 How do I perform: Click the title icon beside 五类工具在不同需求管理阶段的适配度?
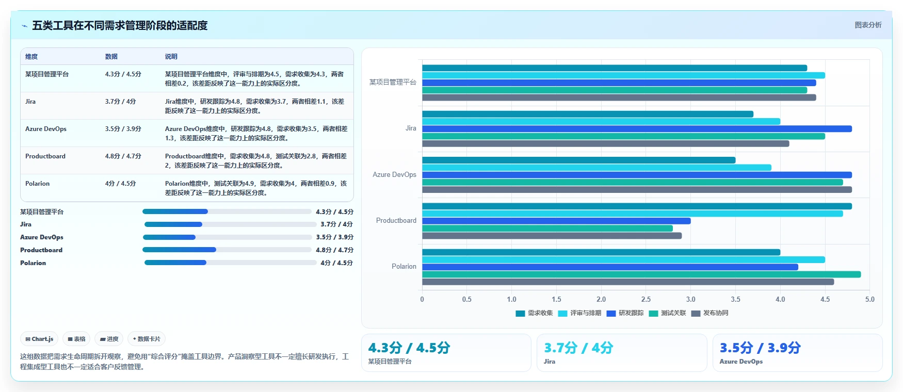click(24, 26)
